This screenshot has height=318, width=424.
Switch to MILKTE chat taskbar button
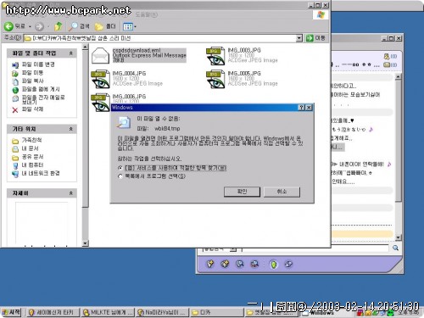tap(108, 312)
